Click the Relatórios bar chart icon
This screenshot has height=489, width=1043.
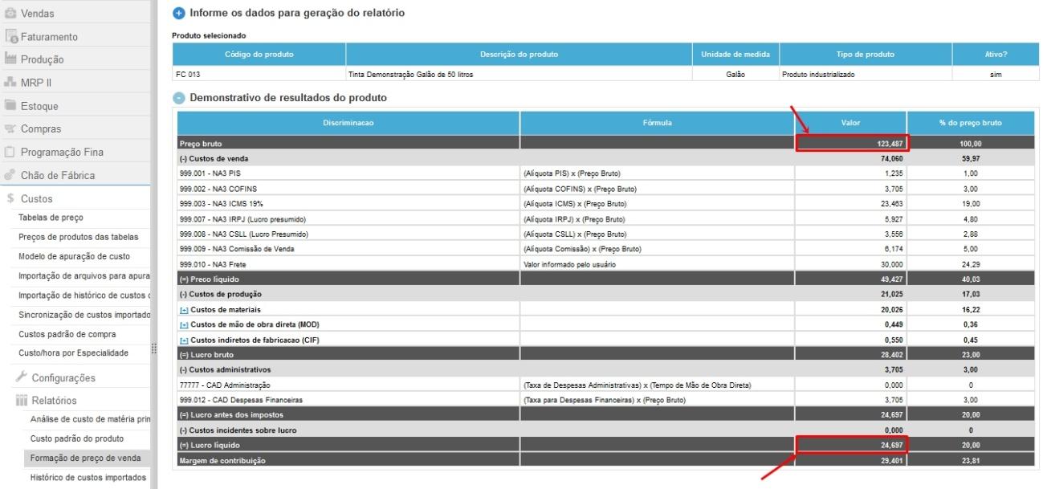coord(22,400)
